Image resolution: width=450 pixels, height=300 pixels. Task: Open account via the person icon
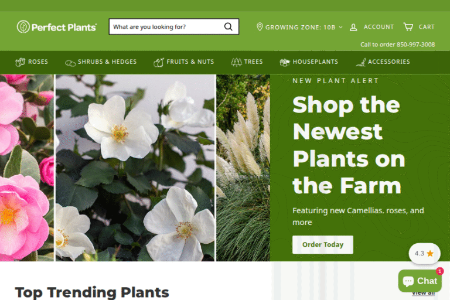pos(353,28)
